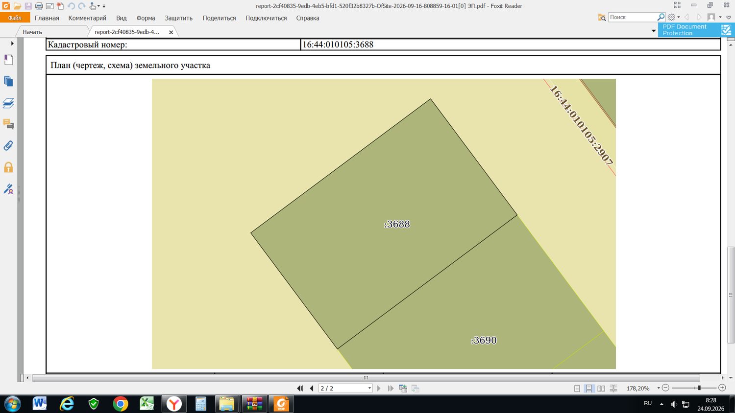Viewport: 735px width, 413px height.
Task: Click the zoom slider handle
Action: [x=699, y=388]
